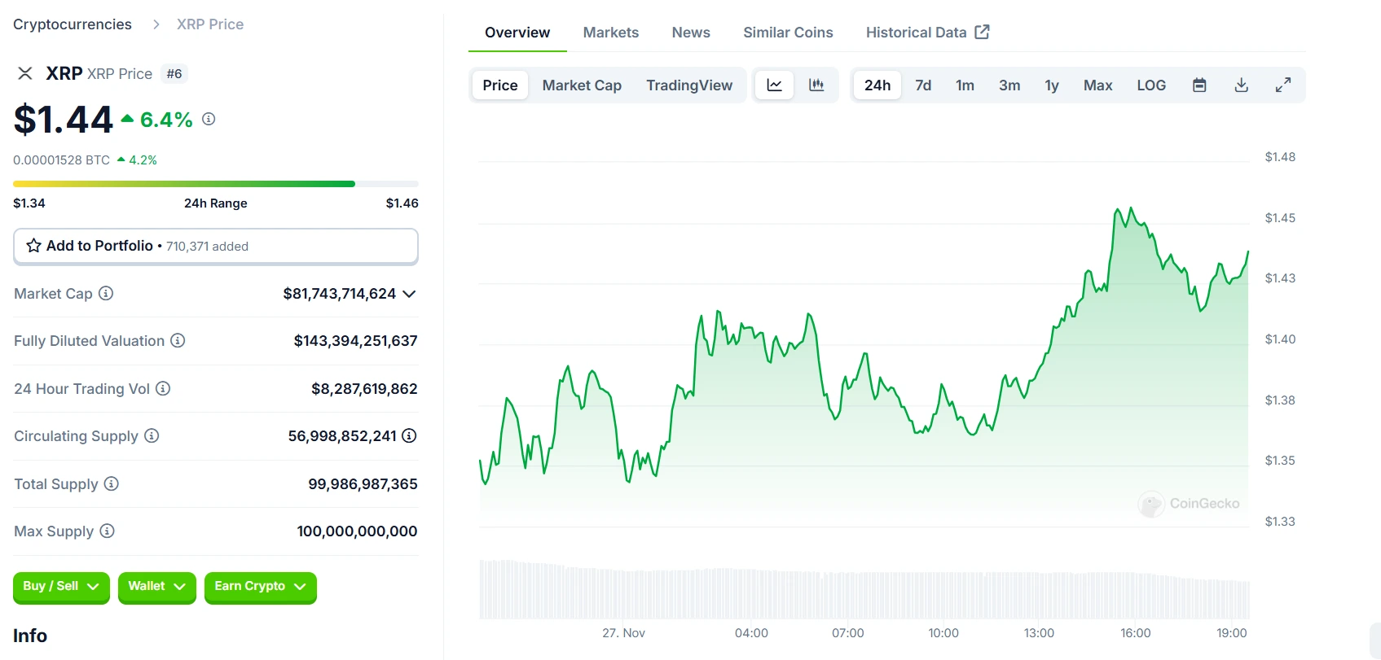
Task: Click the #6 rank badge
Action: click(x=174, y=74)
